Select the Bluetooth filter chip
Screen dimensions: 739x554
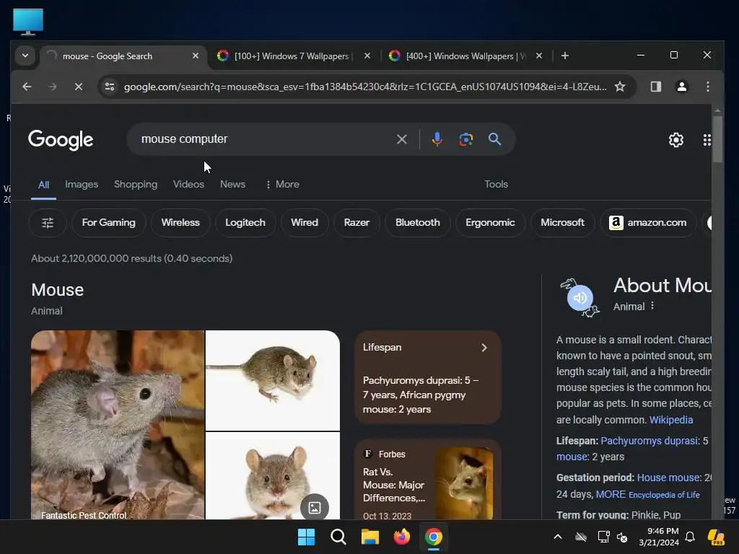click(x=418, y=223)
